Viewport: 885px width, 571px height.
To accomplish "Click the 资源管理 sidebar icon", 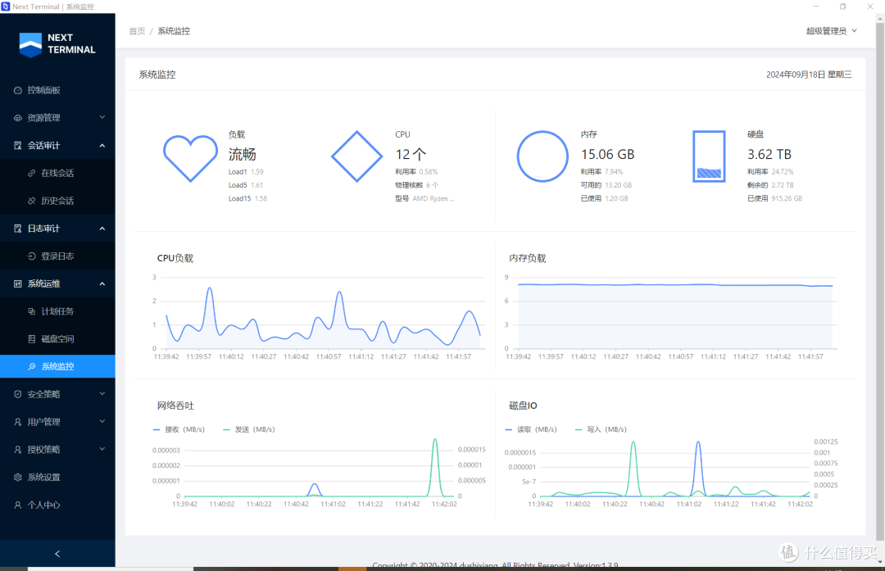I will point(18,118).
